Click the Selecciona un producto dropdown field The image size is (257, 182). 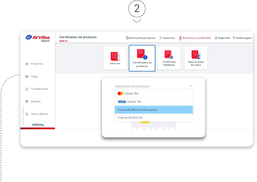150,86
